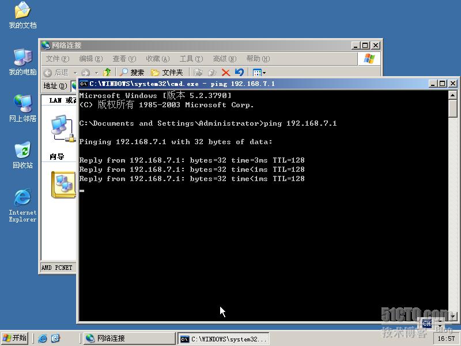Click the cmd scrollbar up arrow
Image resolution: width=461 pixels, height=346 pixels.
453,95
